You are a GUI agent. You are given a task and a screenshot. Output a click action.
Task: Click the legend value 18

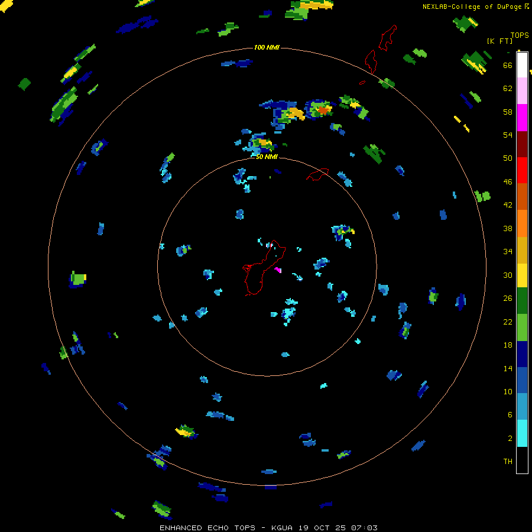[508, 345]
